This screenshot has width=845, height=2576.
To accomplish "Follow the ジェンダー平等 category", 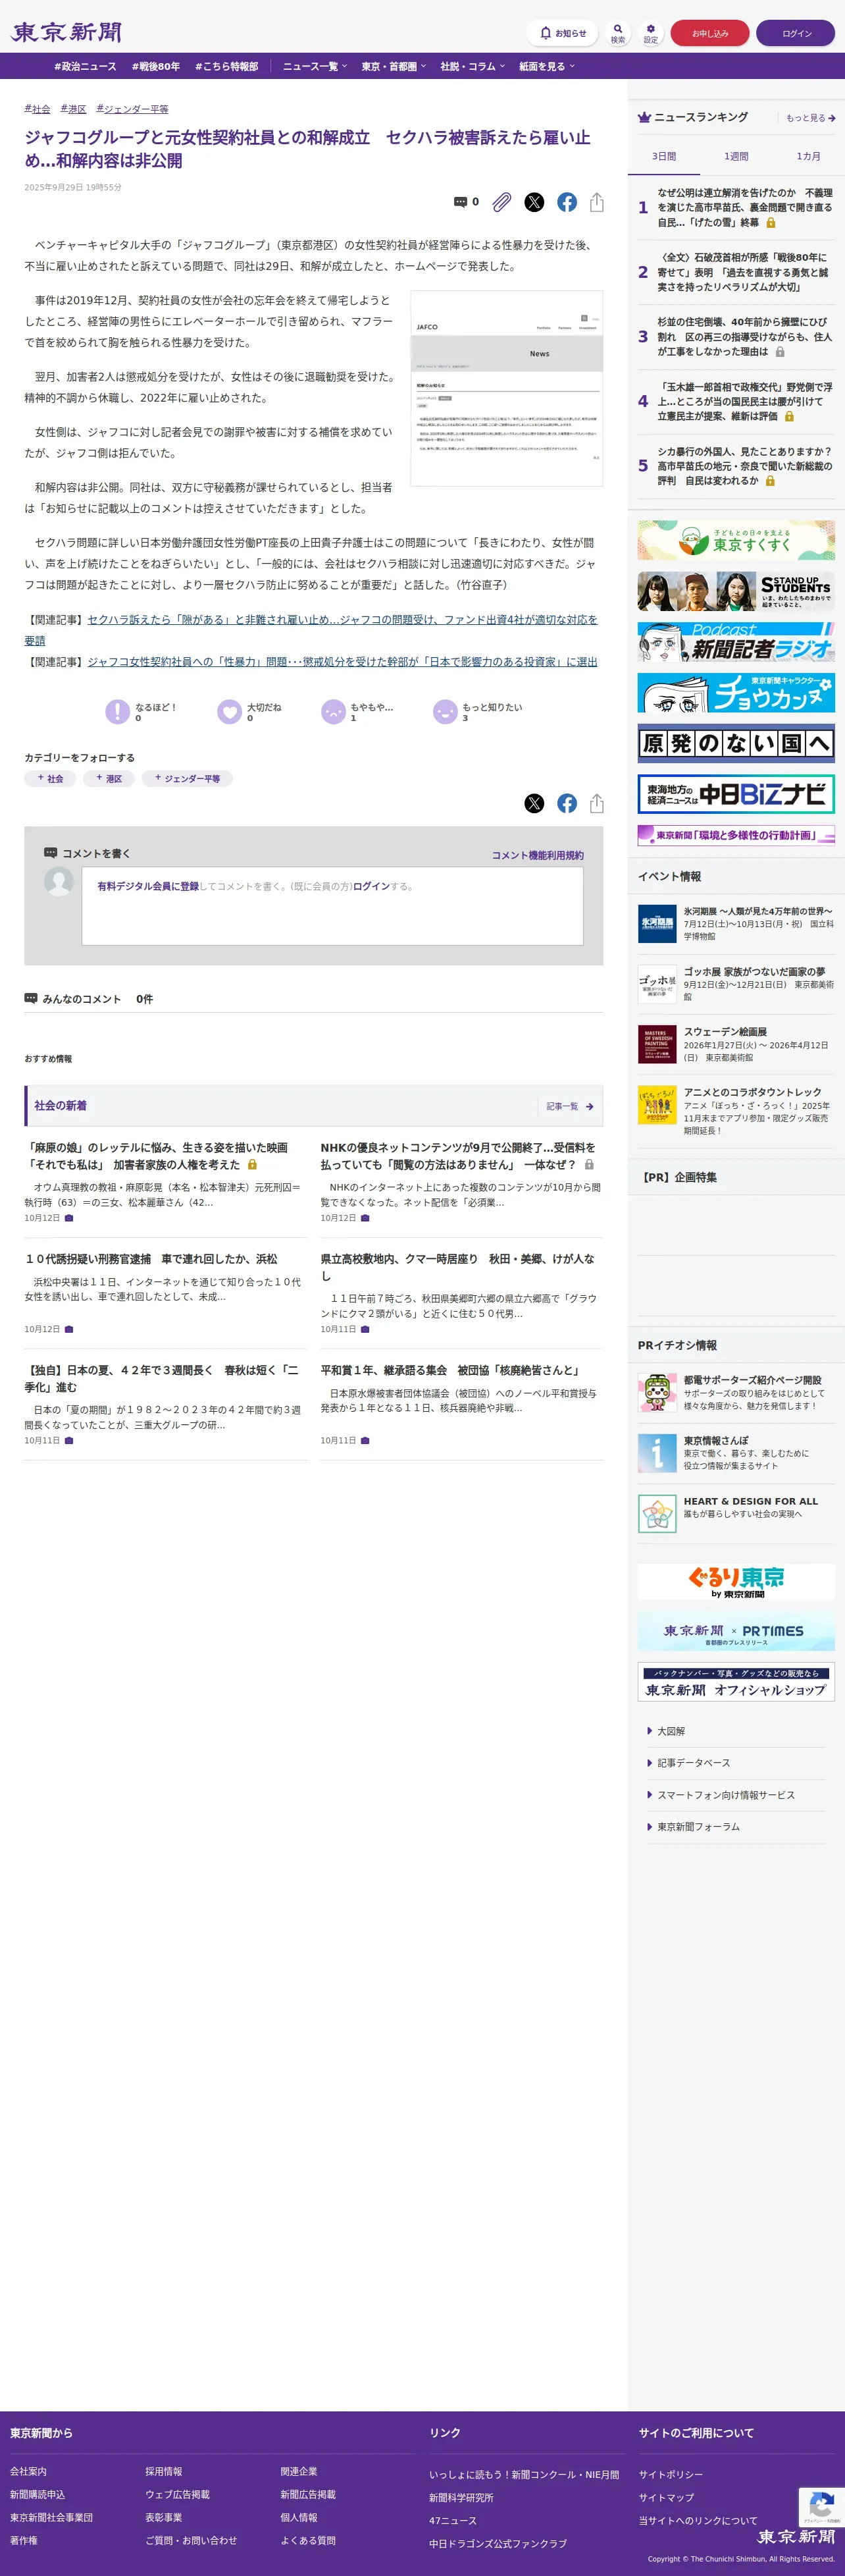I will (187, 778).
